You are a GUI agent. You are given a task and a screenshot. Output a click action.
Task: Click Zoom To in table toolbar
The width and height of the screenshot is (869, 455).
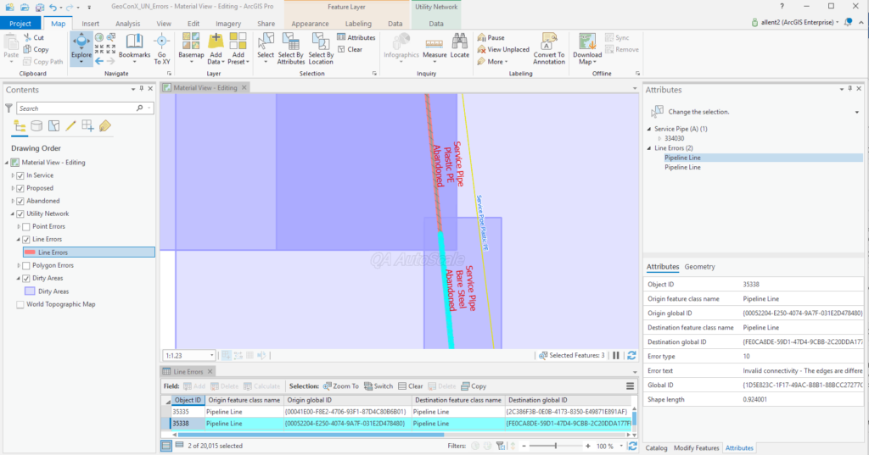[341, 386]
